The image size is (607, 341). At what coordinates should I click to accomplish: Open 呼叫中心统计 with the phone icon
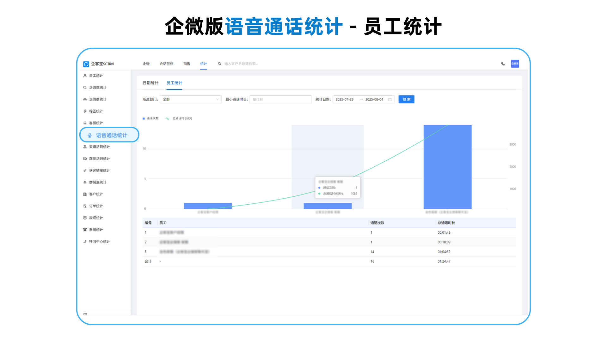(x=99, y=242)
